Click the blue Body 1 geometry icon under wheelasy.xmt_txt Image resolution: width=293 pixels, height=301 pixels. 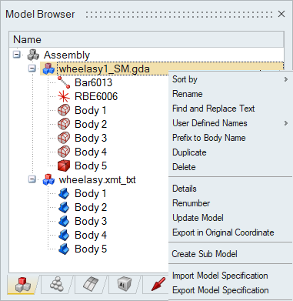click(64, 193)
